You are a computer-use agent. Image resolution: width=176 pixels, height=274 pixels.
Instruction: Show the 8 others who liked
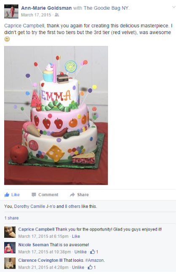pyautogui.click(x=72, y=206)
